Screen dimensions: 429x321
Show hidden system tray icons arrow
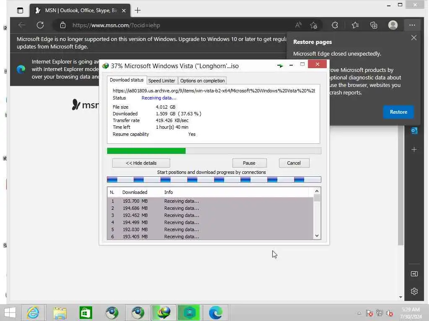(359, 313)
